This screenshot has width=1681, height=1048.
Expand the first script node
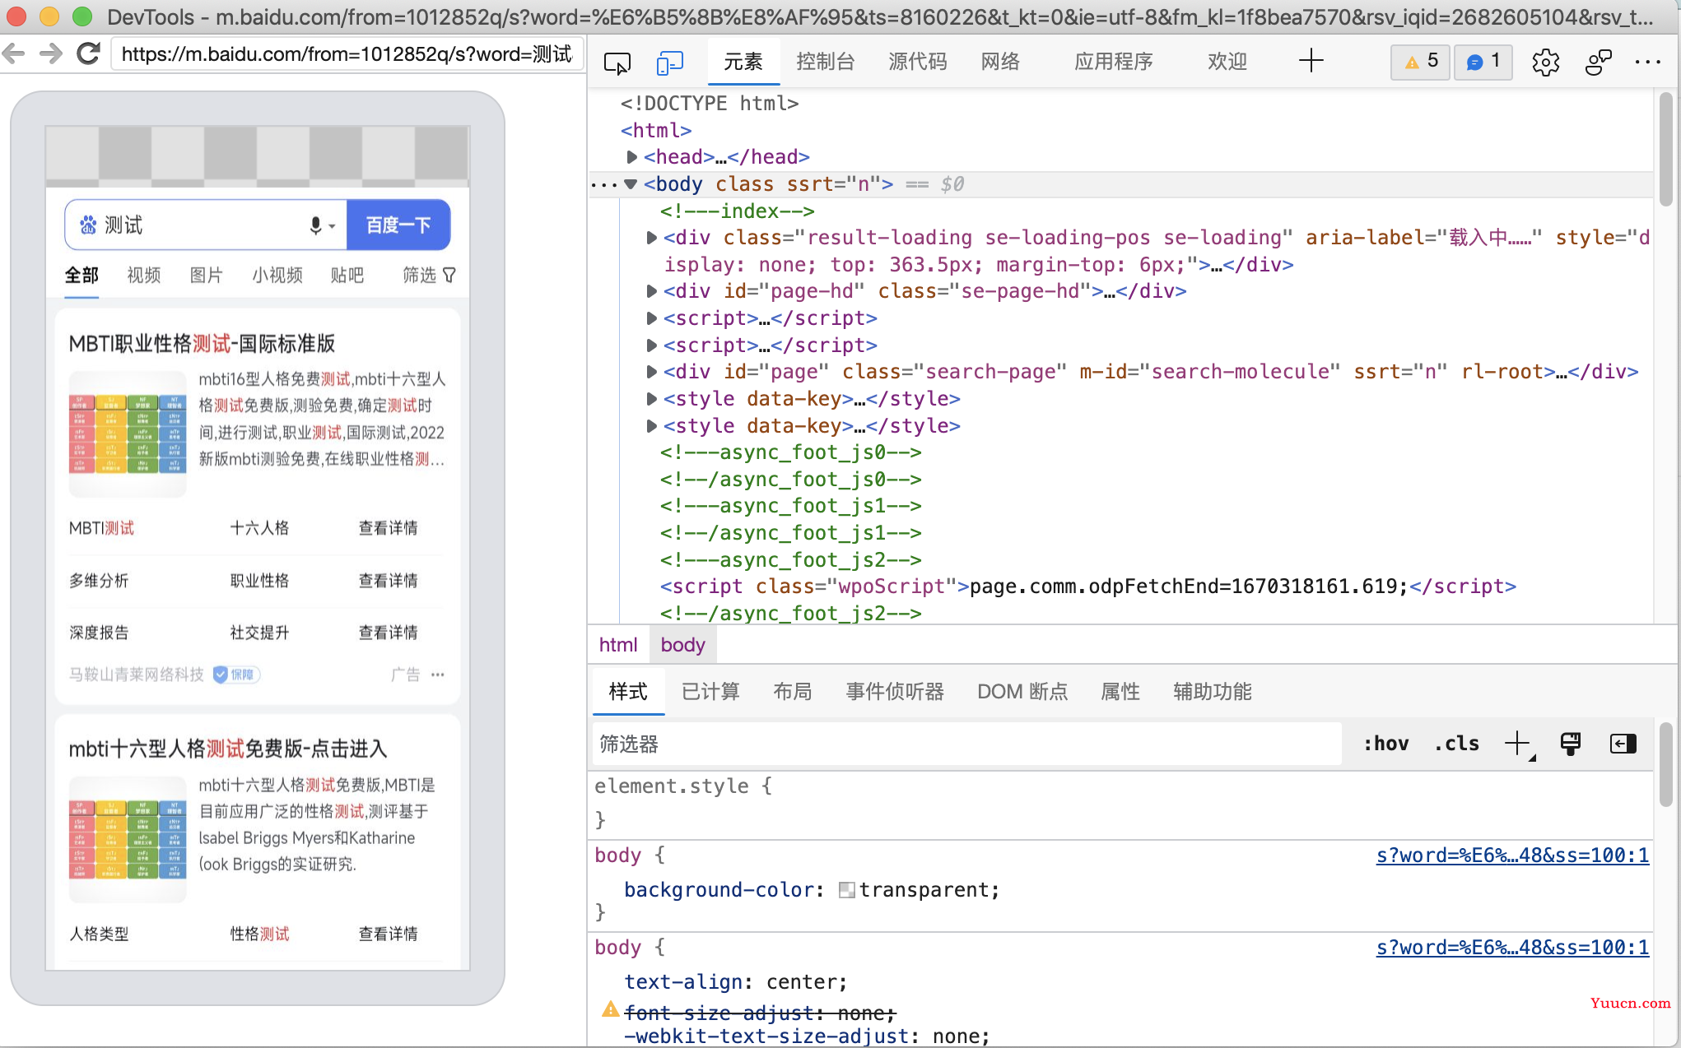tap(651, 318)
